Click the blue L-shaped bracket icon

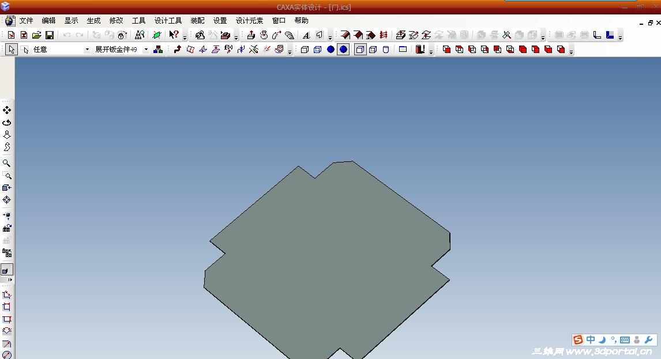pos(597,35)
